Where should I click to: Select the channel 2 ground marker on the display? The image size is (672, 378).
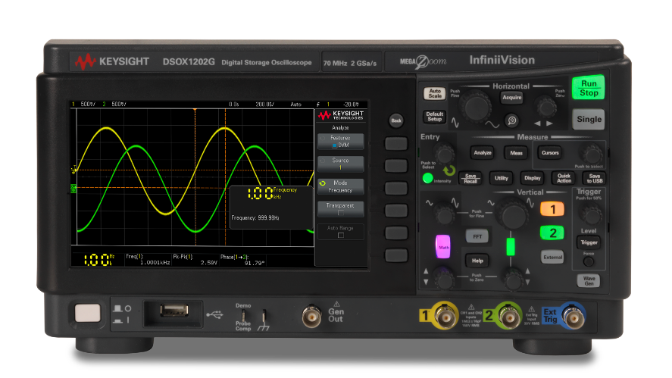coord(73,188)
